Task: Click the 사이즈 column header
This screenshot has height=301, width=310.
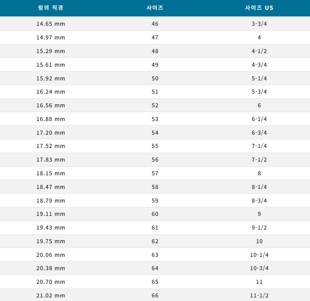Action: pyautogui.click(x=155, y=8)
